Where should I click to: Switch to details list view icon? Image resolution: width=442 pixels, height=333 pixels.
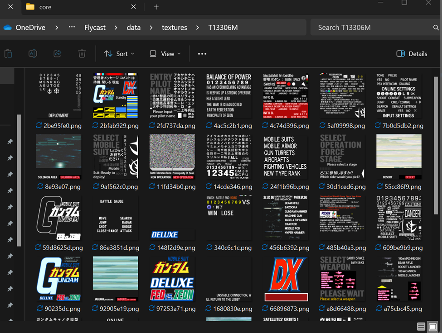[421, 327]
